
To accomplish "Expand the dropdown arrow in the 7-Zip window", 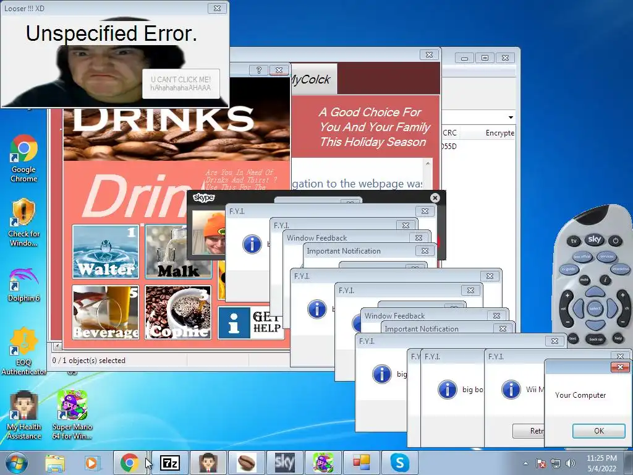I will pos(511,118).
